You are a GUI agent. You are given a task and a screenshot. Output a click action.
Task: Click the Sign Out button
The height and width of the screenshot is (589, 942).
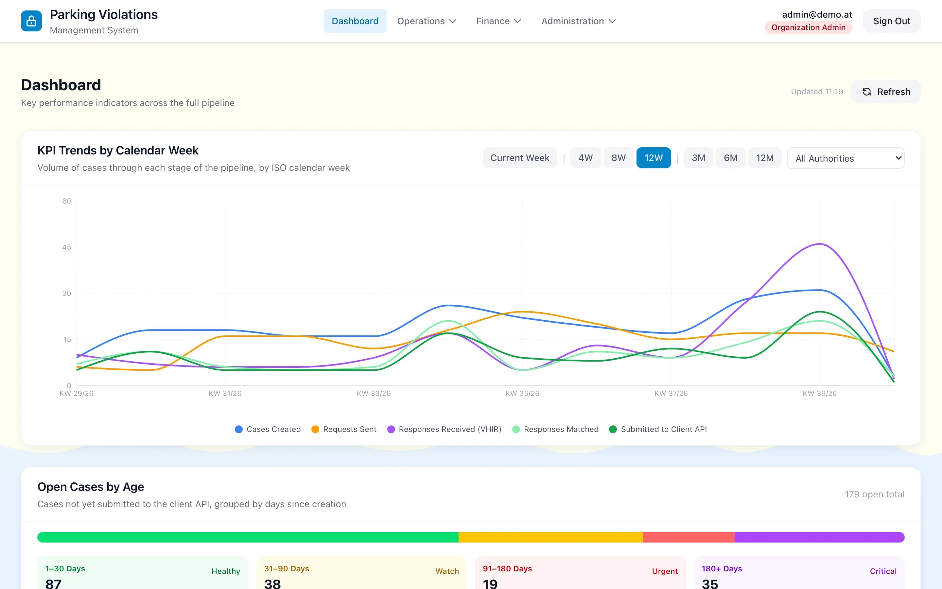(x=891, y=21)
